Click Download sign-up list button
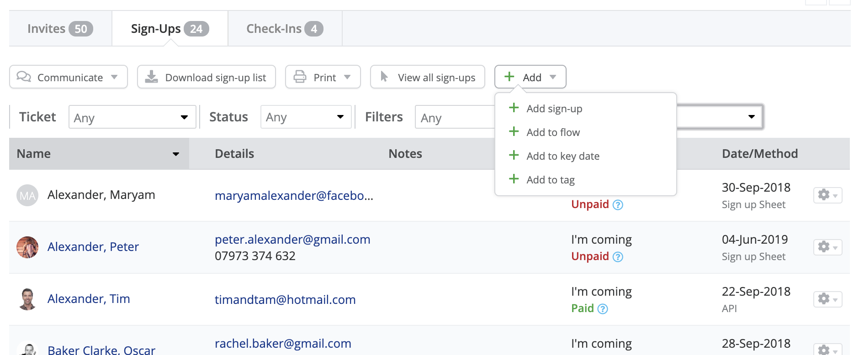 207,77
